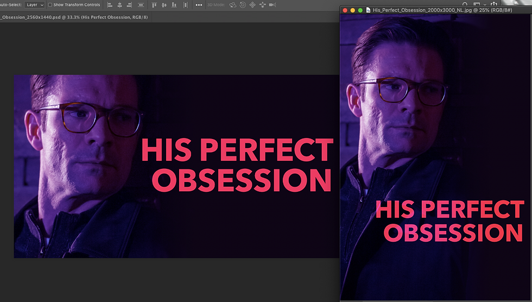Click 'HIS PERFECT OBSESSION' title in JPG window
Viewport: 532px width, 302px height.
tap(450, 221)
